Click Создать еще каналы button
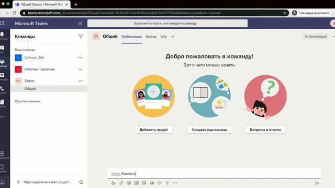The image size is (335, 188). click(209, 130)
